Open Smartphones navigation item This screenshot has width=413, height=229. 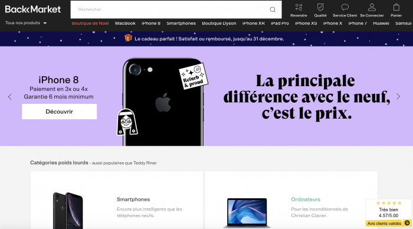pyautogui.click(x=181, y=23)
